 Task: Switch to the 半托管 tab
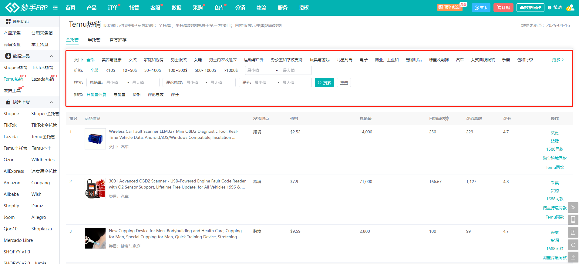(94, 40)
